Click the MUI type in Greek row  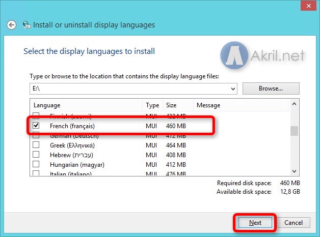click(x=151, y=145)
